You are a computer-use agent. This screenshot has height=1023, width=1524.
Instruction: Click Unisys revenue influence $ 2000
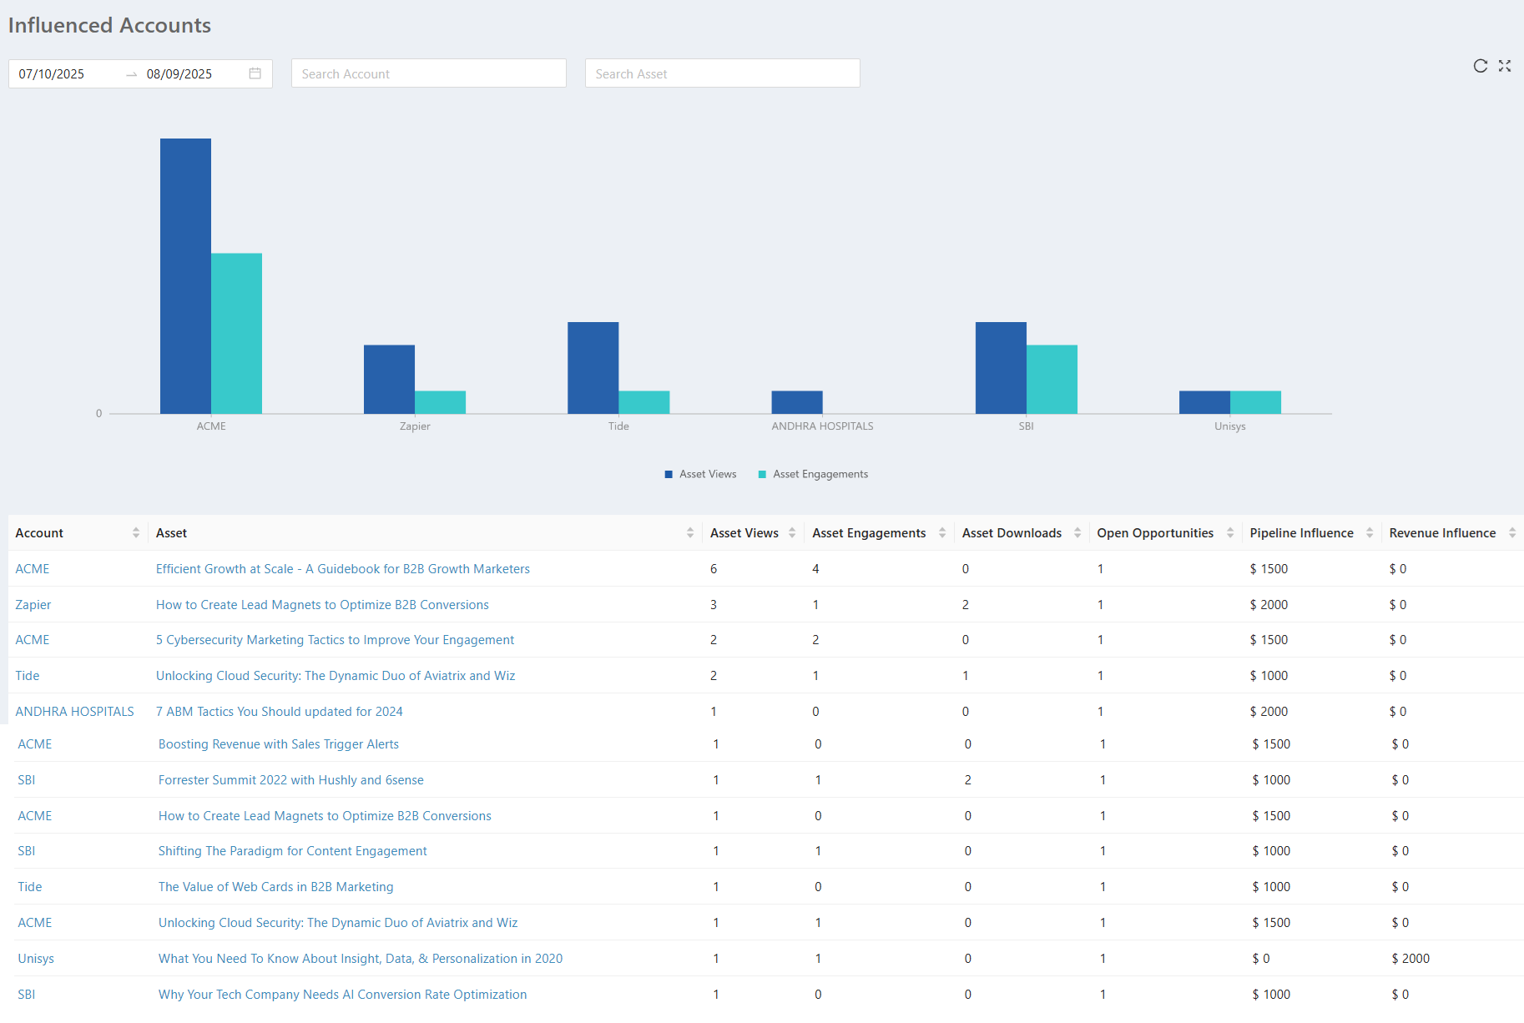tap(1410, 959)
